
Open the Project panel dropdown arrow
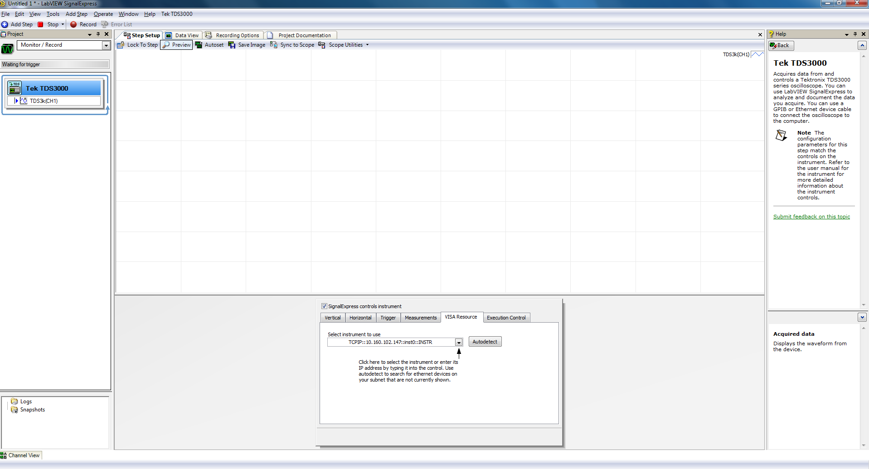pos(90,34)
